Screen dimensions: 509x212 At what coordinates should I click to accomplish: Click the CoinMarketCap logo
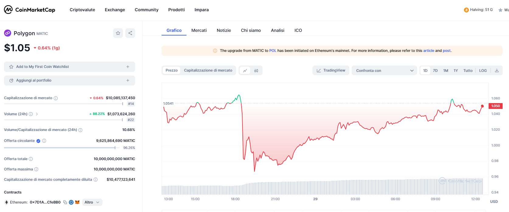click(x=30, y=10)
